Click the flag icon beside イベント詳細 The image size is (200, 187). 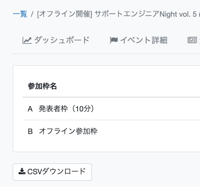114,40
